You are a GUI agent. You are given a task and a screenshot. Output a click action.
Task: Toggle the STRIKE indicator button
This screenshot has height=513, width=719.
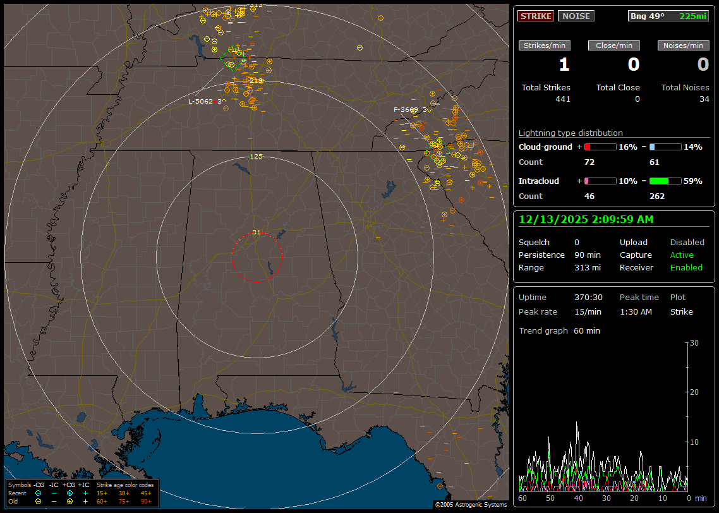coord(536,16)
